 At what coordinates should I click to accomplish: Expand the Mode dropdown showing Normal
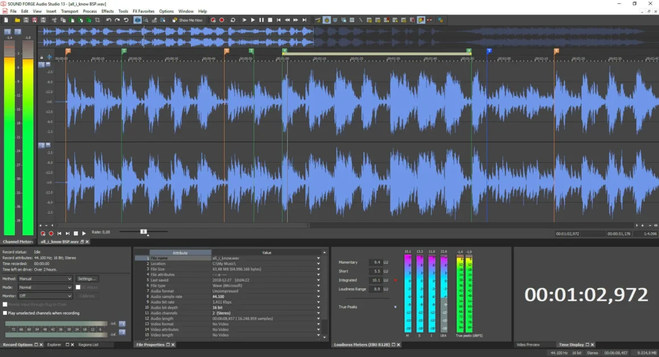coord(45,288)
